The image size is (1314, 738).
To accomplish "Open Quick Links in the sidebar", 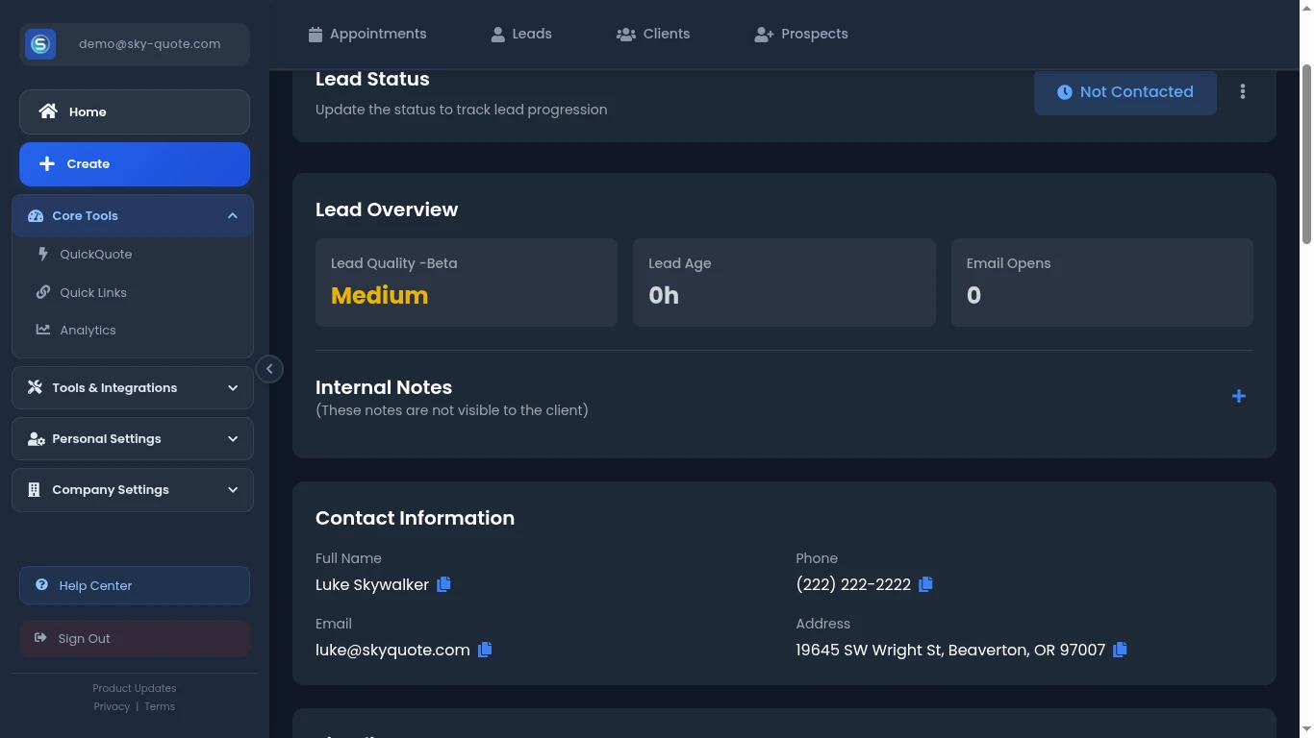I will click(x=93, y=292).
